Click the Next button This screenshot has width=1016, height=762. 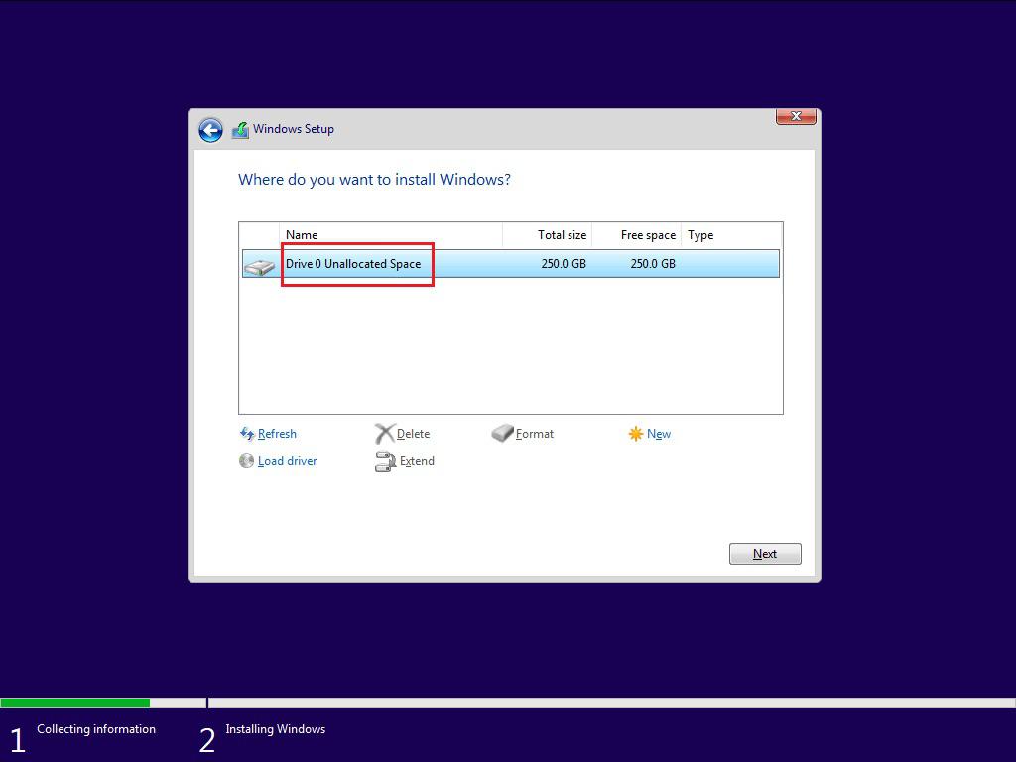pos(764,553)
